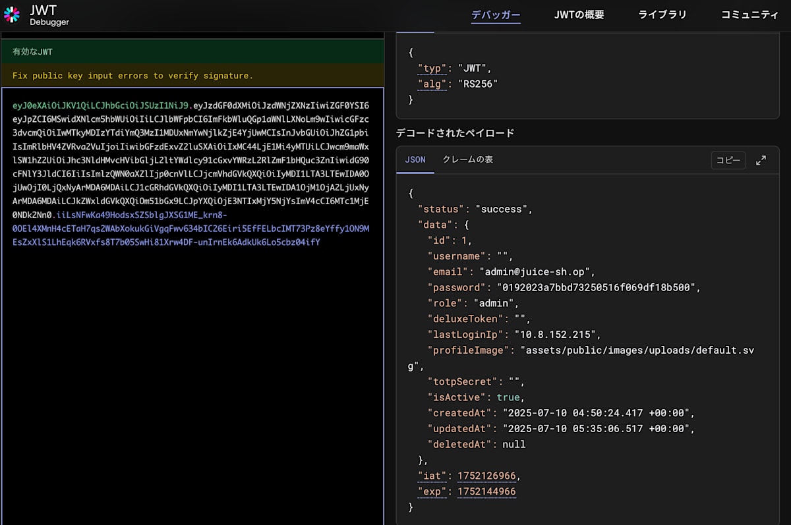Click the "typ" claim link in header
Screen dimensions: 791x525
pos(432,69)
